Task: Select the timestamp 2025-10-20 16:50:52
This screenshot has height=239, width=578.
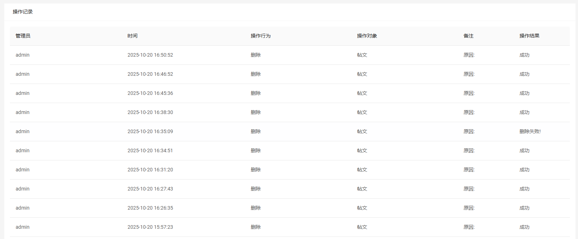Action: tap(150, 55)
